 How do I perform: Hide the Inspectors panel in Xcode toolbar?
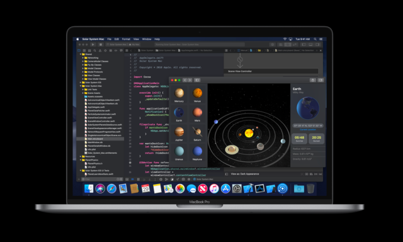coord(317,45)
